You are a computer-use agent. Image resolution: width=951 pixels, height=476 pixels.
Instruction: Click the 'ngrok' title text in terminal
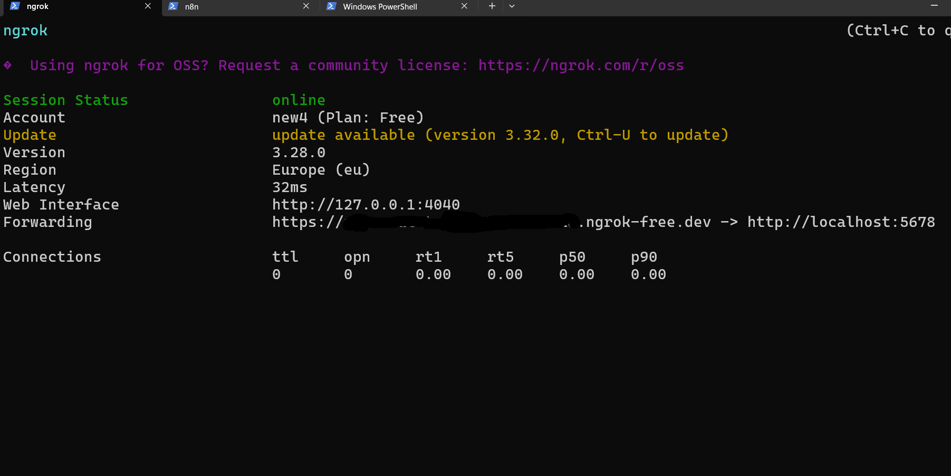[x=25, y=31]
